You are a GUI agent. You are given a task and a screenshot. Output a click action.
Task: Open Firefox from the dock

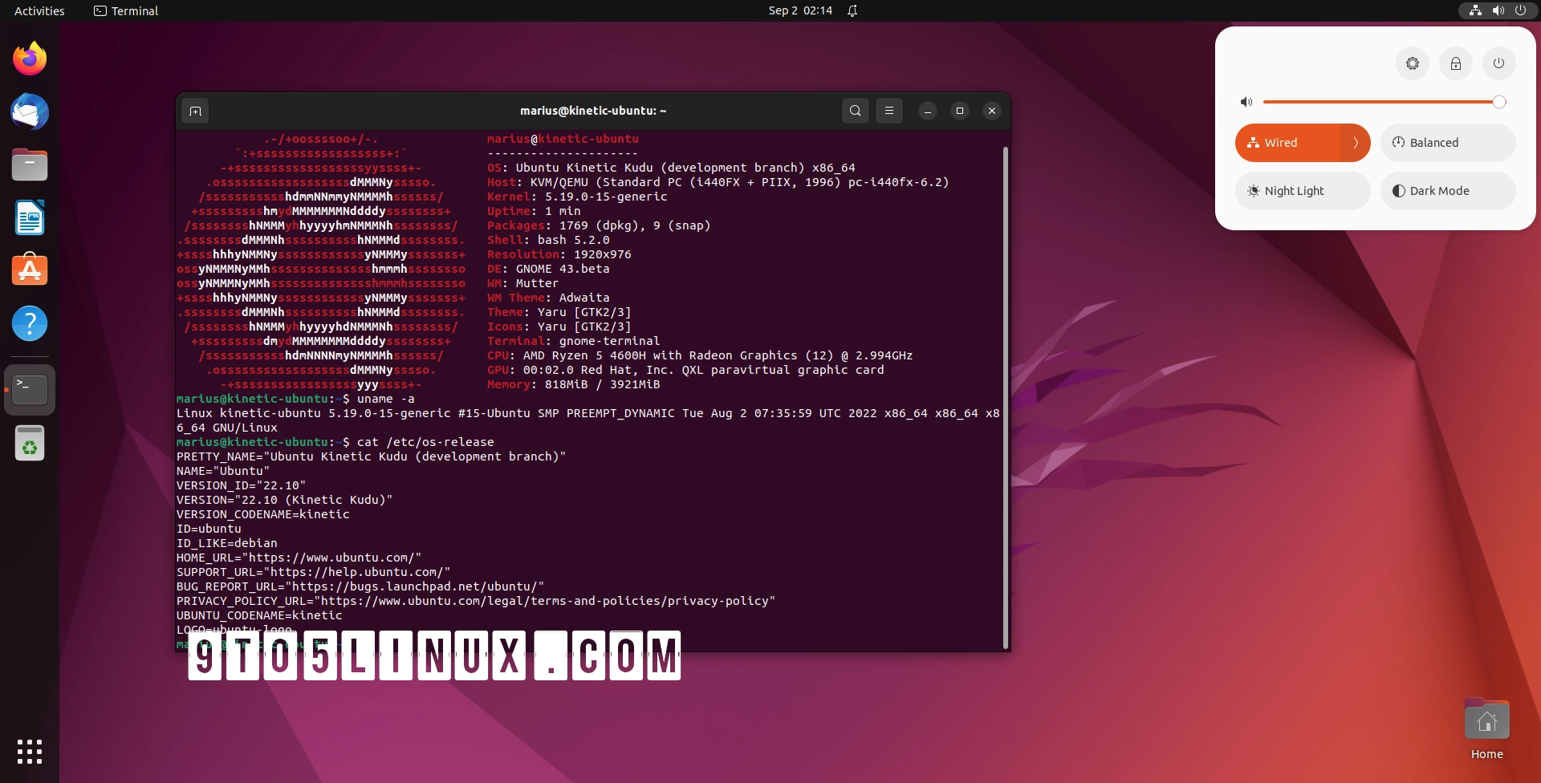tap(29, 58)
